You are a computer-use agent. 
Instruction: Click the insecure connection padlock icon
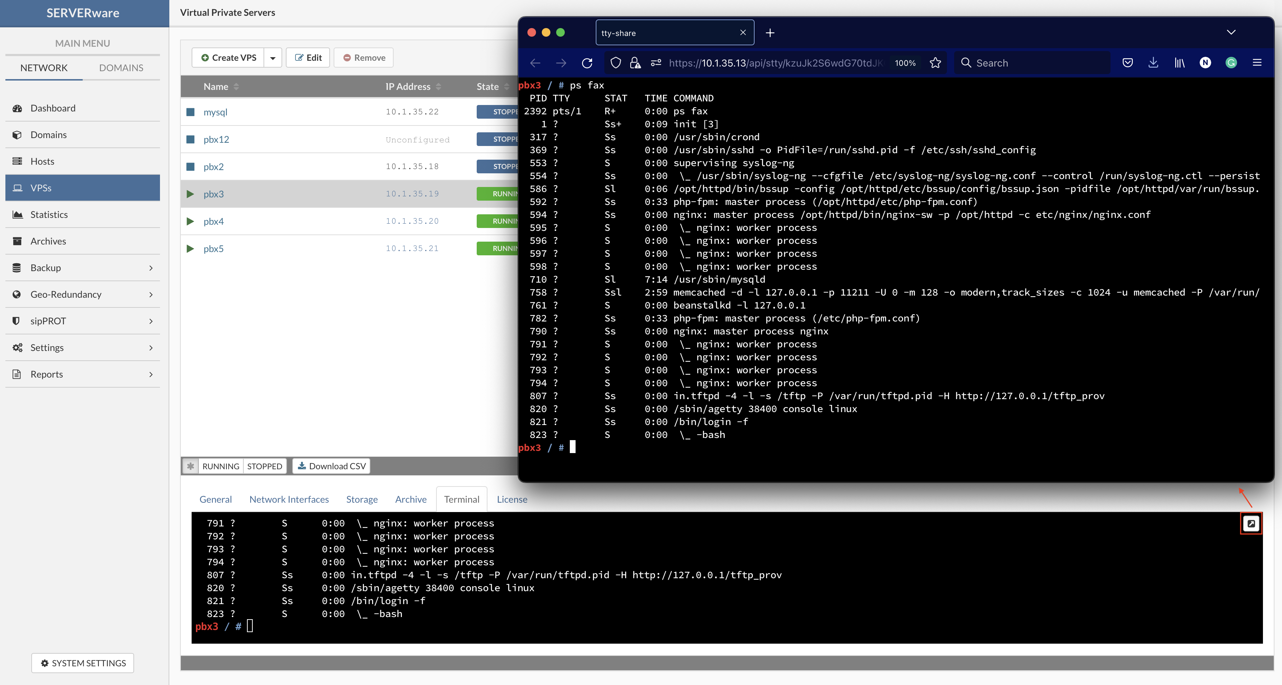pyautogui.click(x=635, y=63)
